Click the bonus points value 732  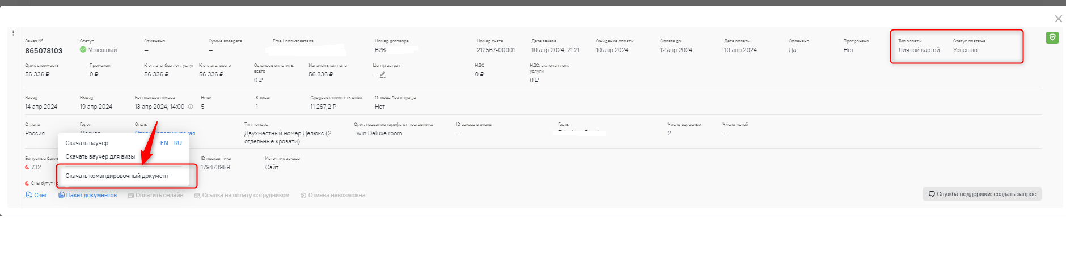click(x=36, y=167)
